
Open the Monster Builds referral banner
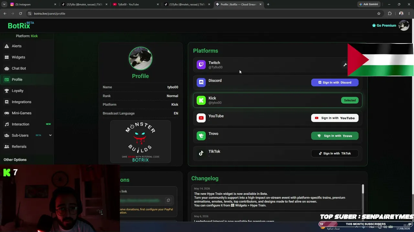coord(140,141)
